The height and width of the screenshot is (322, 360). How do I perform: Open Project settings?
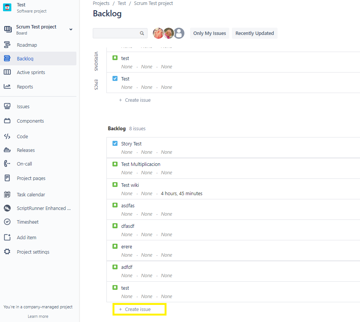coord(7,252)
